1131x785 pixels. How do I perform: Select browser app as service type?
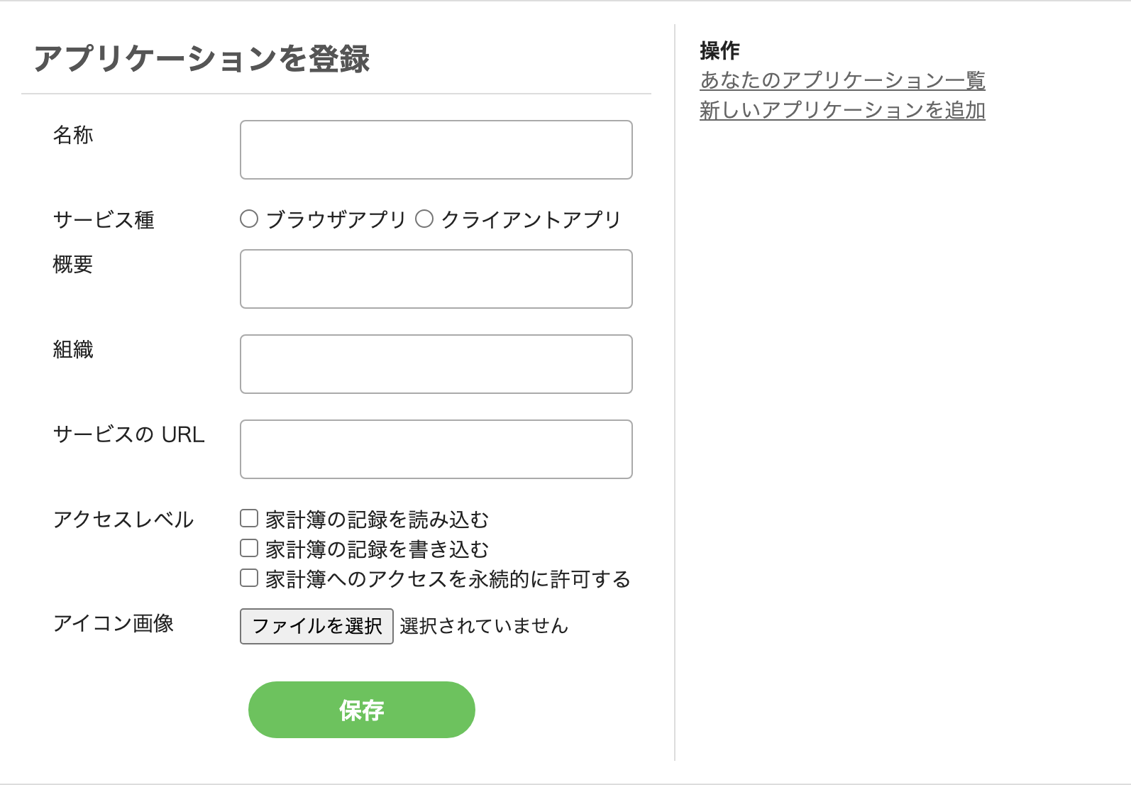249,220
